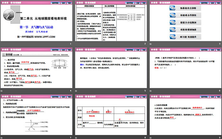Select slide 8 thumbnail with force table
222x139 pixels.
[x=111, y=116]
